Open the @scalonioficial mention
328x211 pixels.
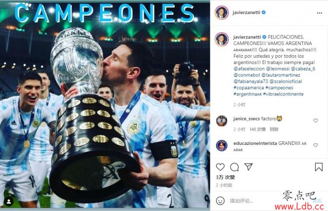click(x=286, y=81)
